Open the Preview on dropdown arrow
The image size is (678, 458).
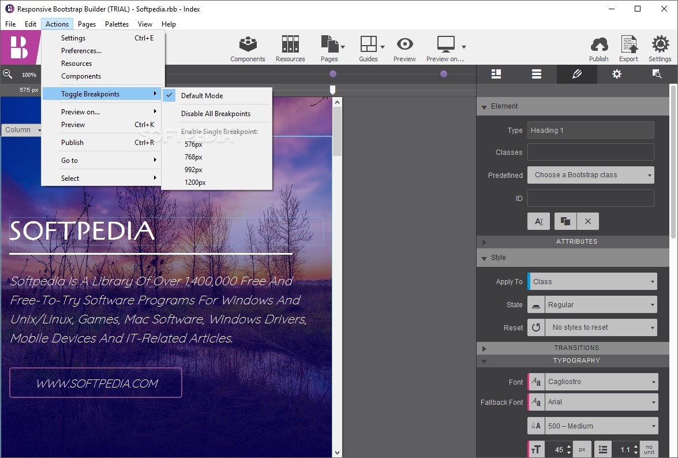pyautogui.click(x=463, y=47)
